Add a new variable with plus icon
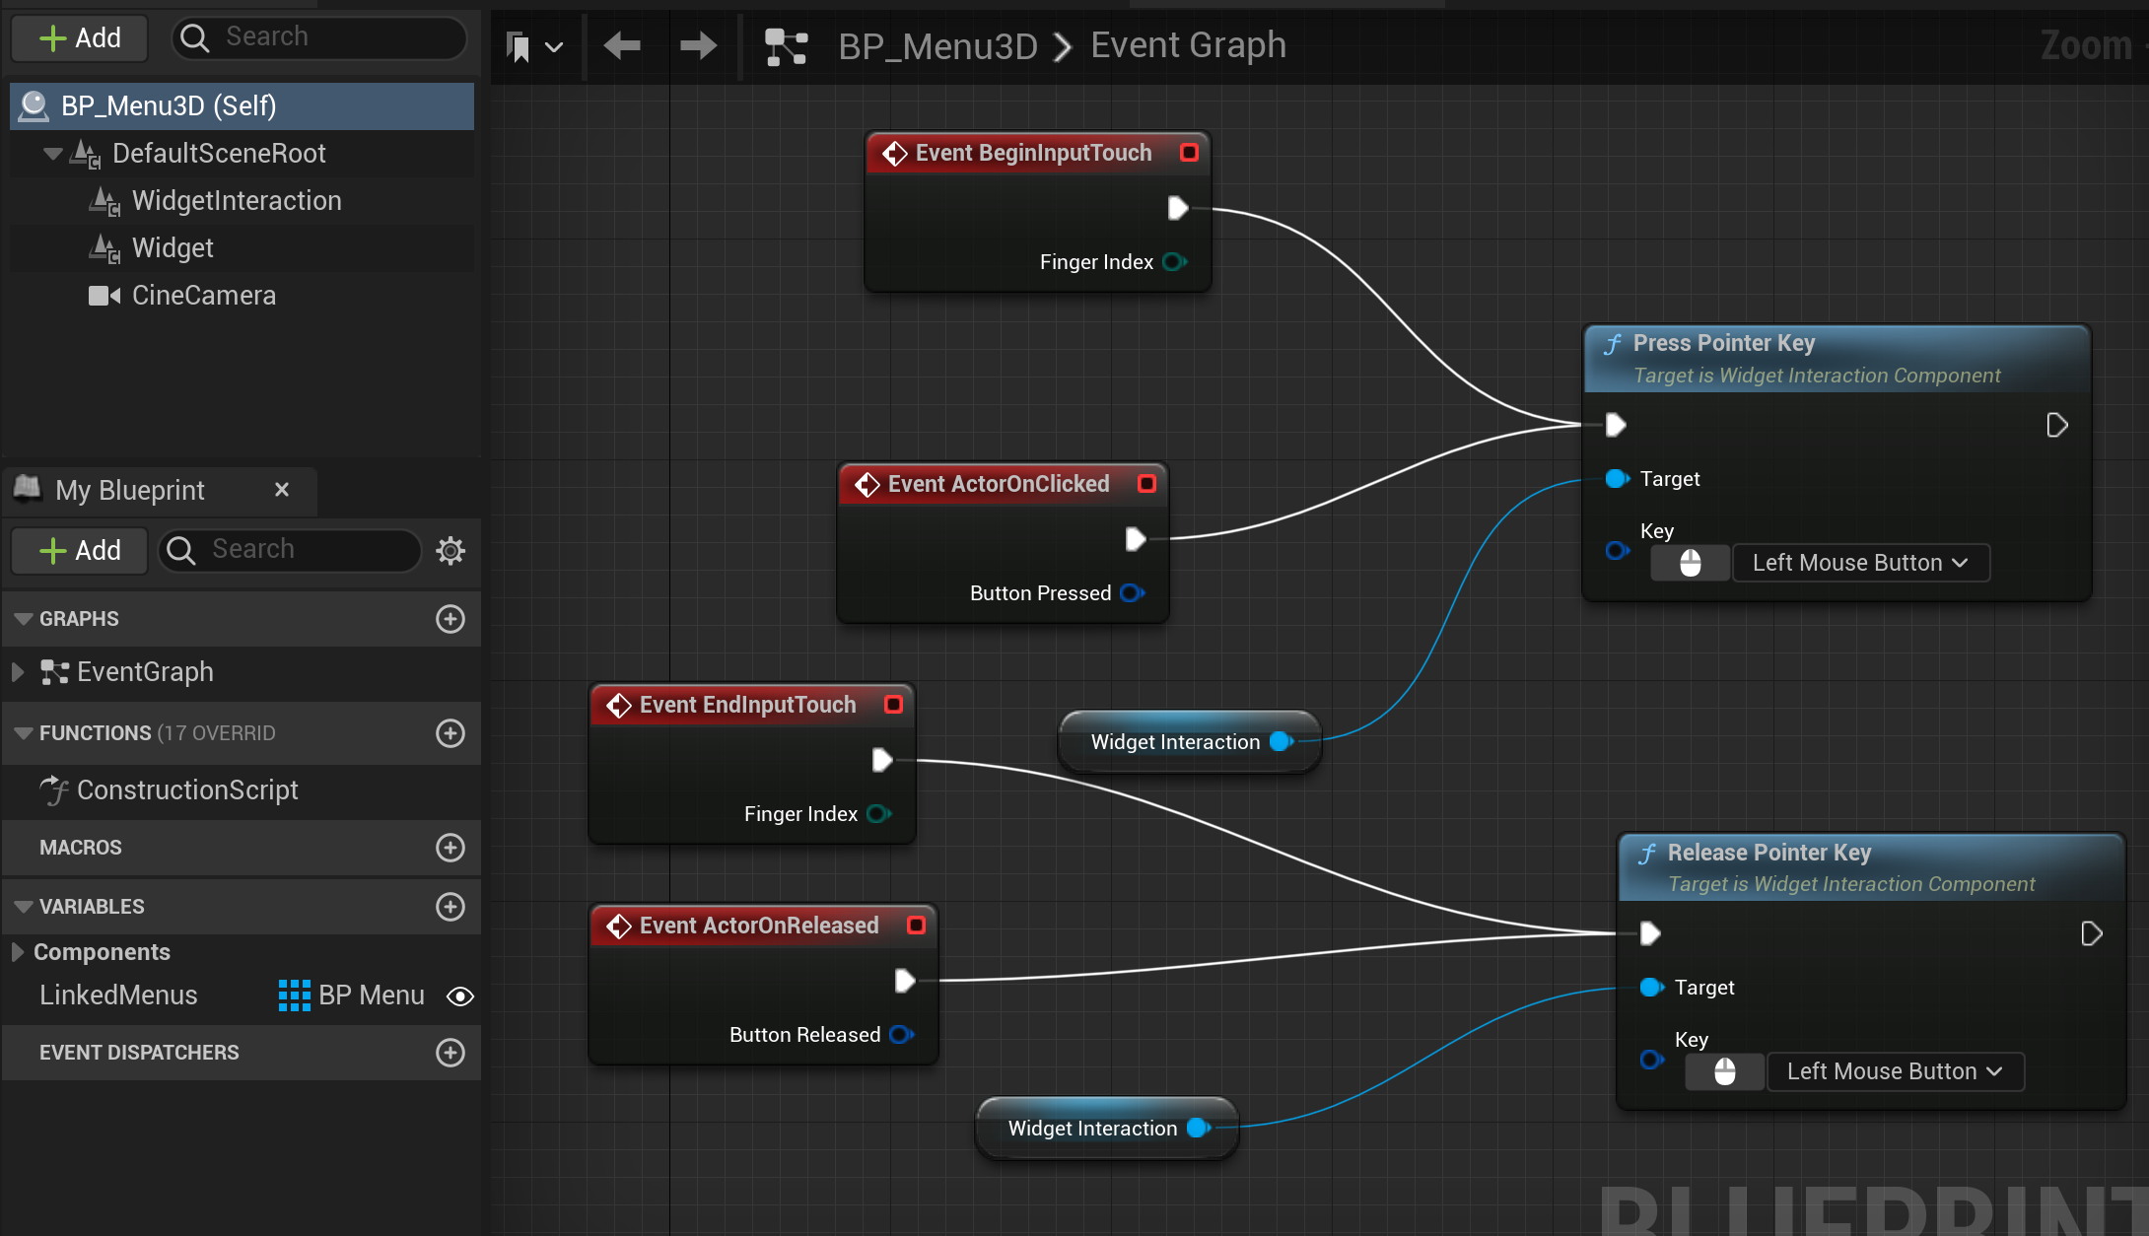The height and width of the screenshot is (1236, 2149). (451, 907)
